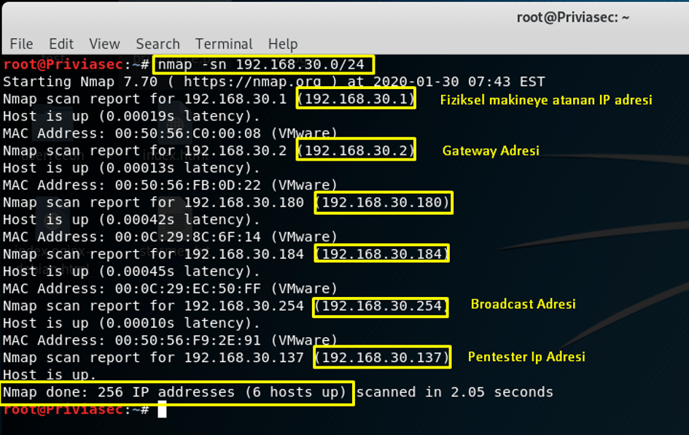Click the 0.00042s latency line
The image size is (689, 435).
pos(131,220)
